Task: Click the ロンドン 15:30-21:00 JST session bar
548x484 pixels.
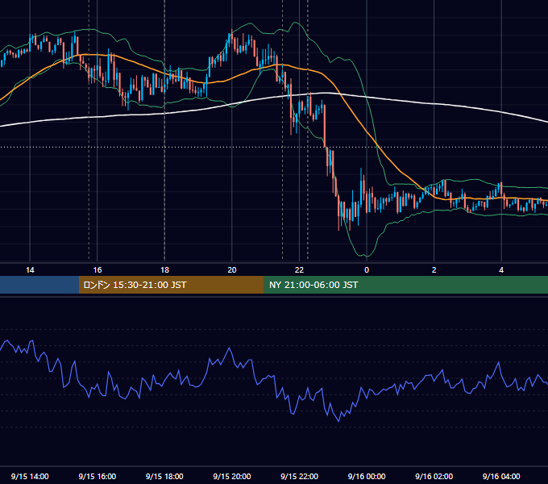Action: tap(171, 285)
